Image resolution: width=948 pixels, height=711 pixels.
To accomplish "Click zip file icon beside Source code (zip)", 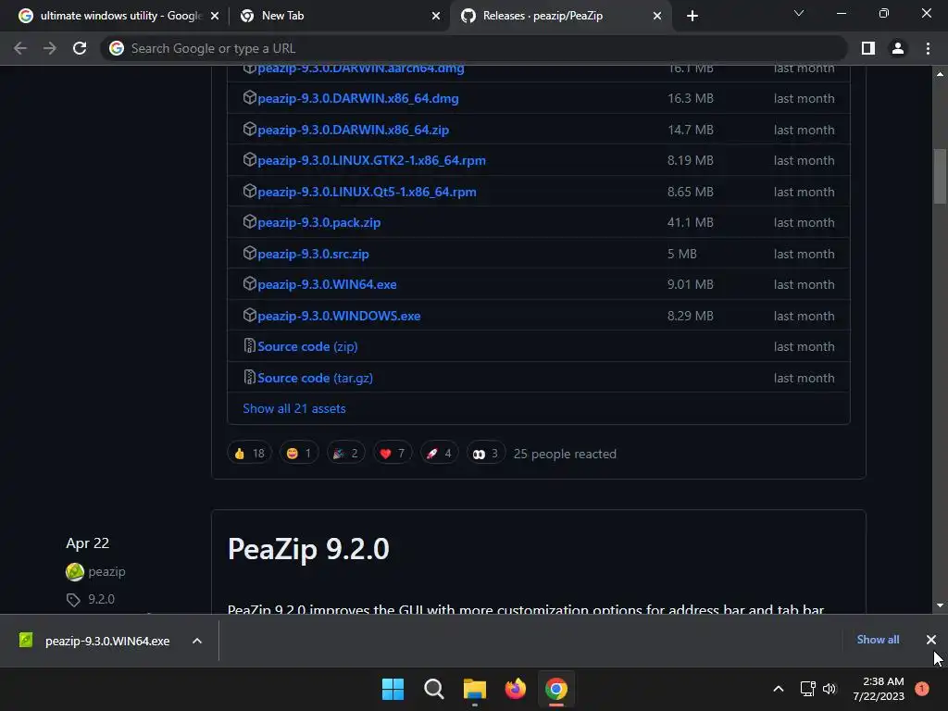I will click(x=249, y=346).
